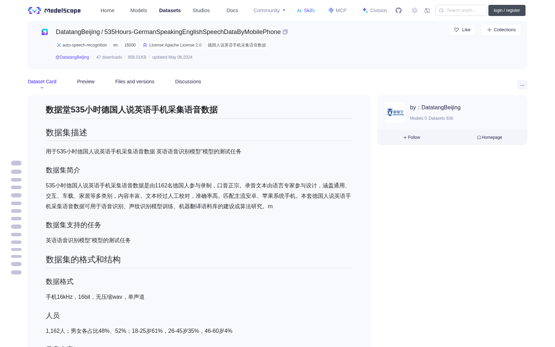Image resolution: width=555 pixels, height=347 pixels.
Task: Click the auto-speech-recognition tag
Action: point(82,45)
